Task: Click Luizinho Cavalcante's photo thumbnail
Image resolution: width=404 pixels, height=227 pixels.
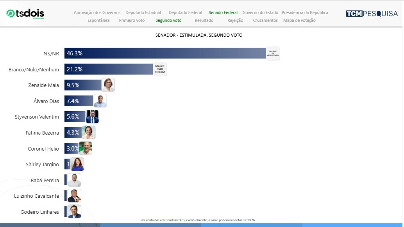Action: (x=74, y=196)
